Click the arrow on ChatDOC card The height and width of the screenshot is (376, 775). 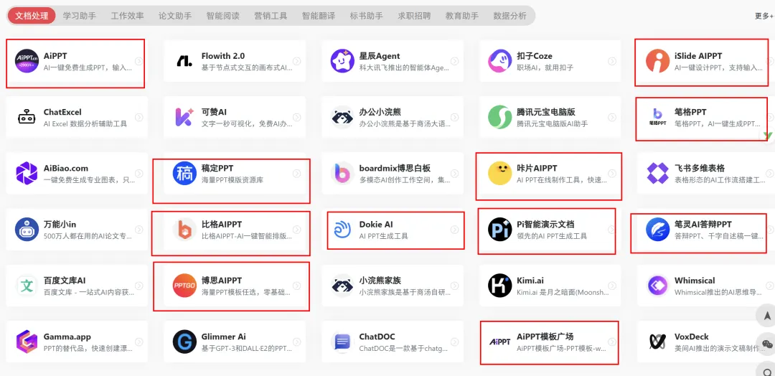[x=454, y=342]
